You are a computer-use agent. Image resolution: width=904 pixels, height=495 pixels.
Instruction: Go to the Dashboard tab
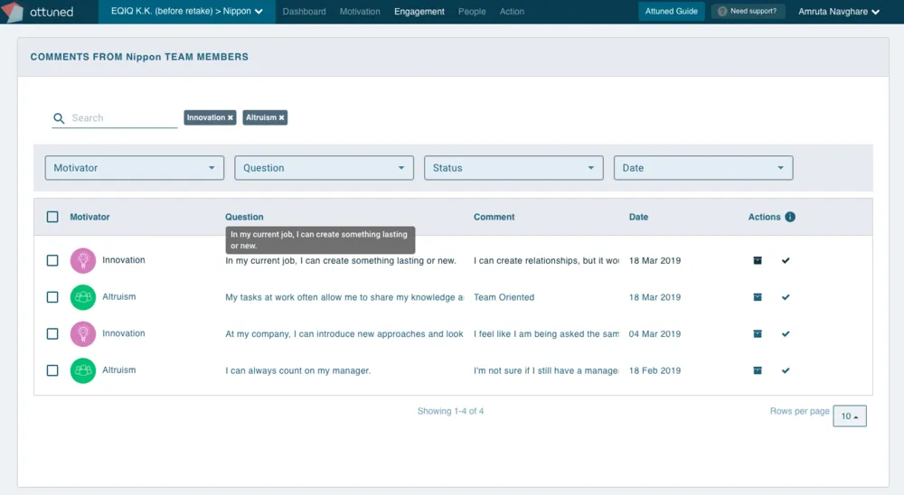tap(304, 12)
